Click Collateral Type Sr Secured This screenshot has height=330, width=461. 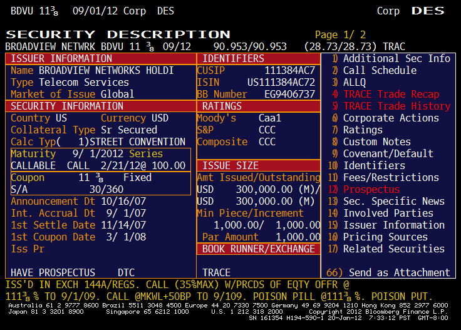pyautogui.click(x=129, y=130)
